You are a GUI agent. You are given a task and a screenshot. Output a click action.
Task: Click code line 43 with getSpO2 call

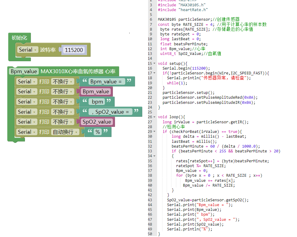tap(208, 200)
